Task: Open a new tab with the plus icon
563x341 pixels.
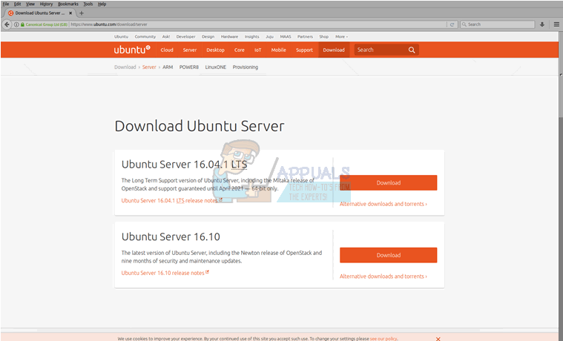Action: 82,13
